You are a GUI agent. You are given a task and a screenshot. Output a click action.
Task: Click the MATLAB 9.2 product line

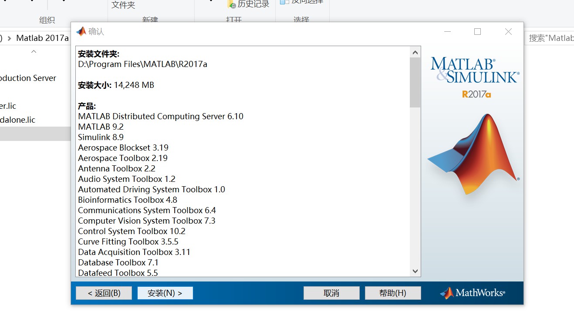pos(101,127)
